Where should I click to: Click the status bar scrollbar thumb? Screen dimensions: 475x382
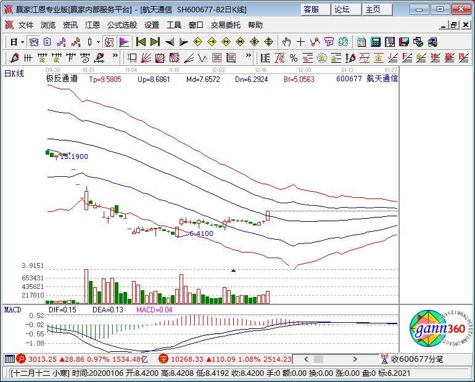tap(318, 359)
